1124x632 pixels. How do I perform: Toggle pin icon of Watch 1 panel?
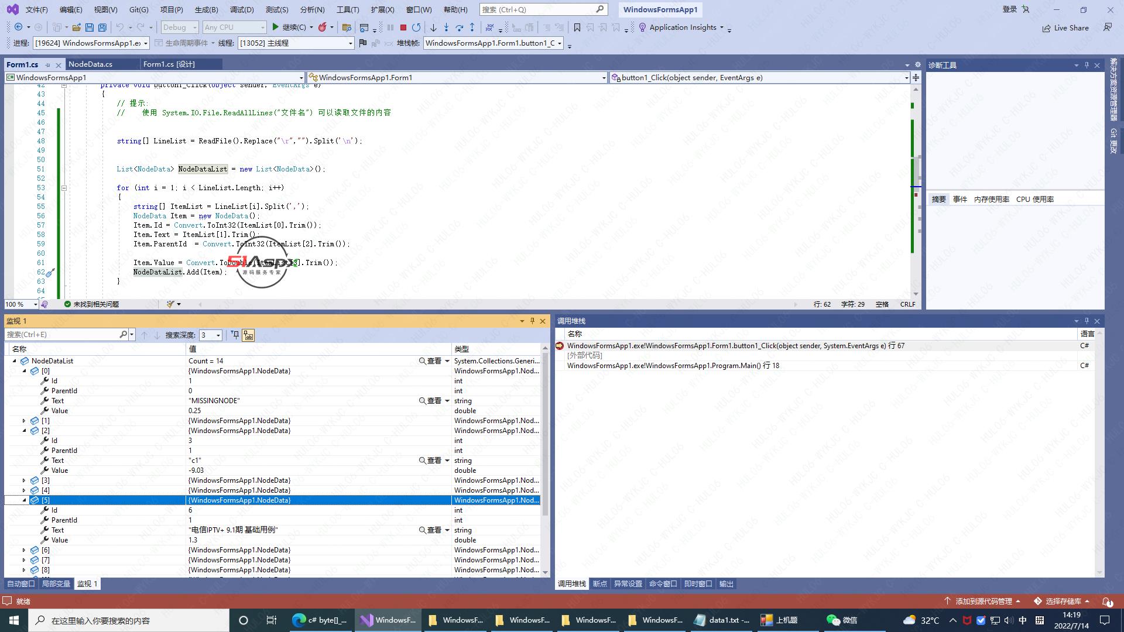point(532,321)
